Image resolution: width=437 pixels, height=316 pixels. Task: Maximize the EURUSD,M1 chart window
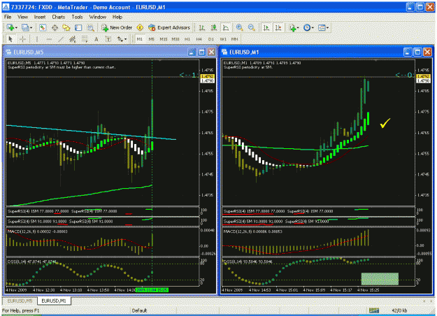pyautogui.click(x=417, y=52)
